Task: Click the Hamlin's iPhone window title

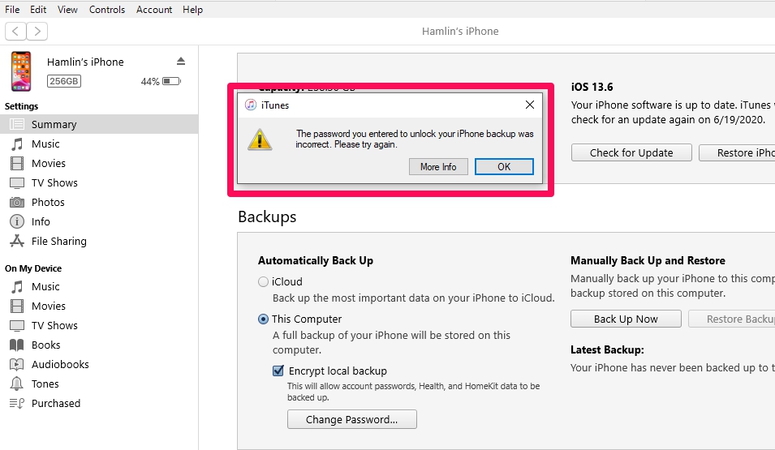Action: click(x=460, y=31)
